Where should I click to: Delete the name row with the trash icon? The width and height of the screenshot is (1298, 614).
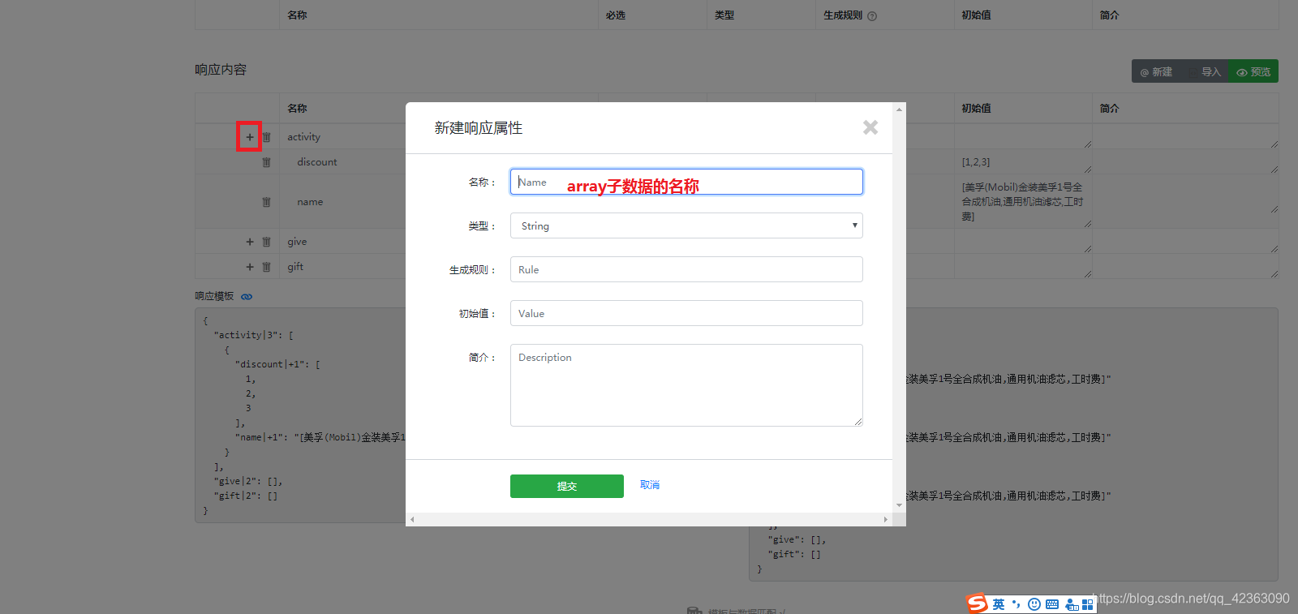point(266,202)
